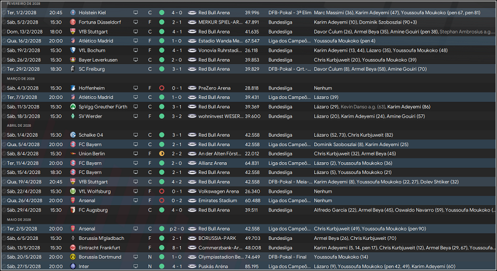Click the BORUSSIA-PARK stadium name
The height and width of the screenshot is (271, 497).
pos(217,238)
